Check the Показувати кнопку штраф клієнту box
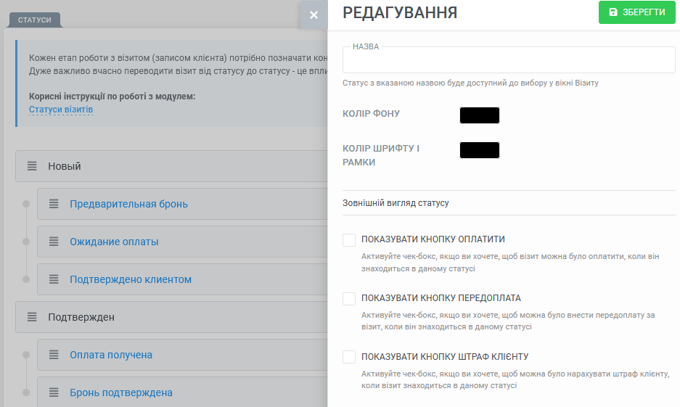This screenshot has width=680, height=407. click(349, 357)
